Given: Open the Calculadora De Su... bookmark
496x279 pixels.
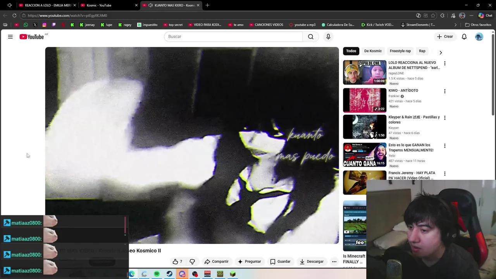Looking at the screenshot, I should pos(338,25).
